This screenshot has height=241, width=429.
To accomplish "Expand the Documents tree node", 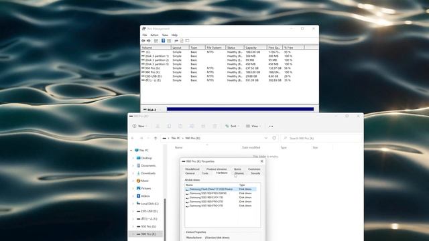I will (133, 166).
